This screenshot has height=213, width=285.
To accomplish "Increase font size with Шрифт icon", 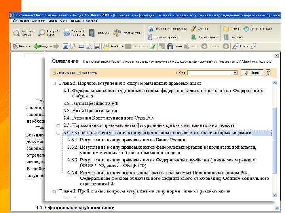I will [240, 47].
